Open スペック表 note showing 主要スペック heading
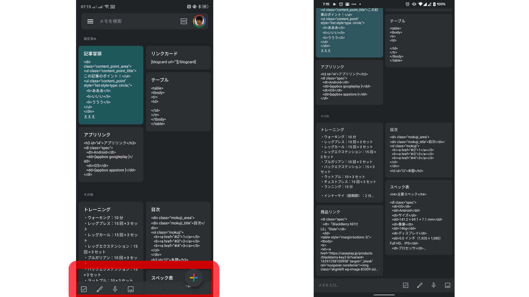The height and width of the screenshot is (297, 529). coord(418,214)
